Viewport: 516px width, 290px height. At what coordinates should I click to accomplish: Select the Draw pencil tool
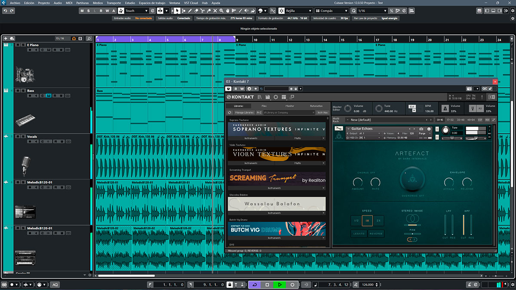click(190, 10)
